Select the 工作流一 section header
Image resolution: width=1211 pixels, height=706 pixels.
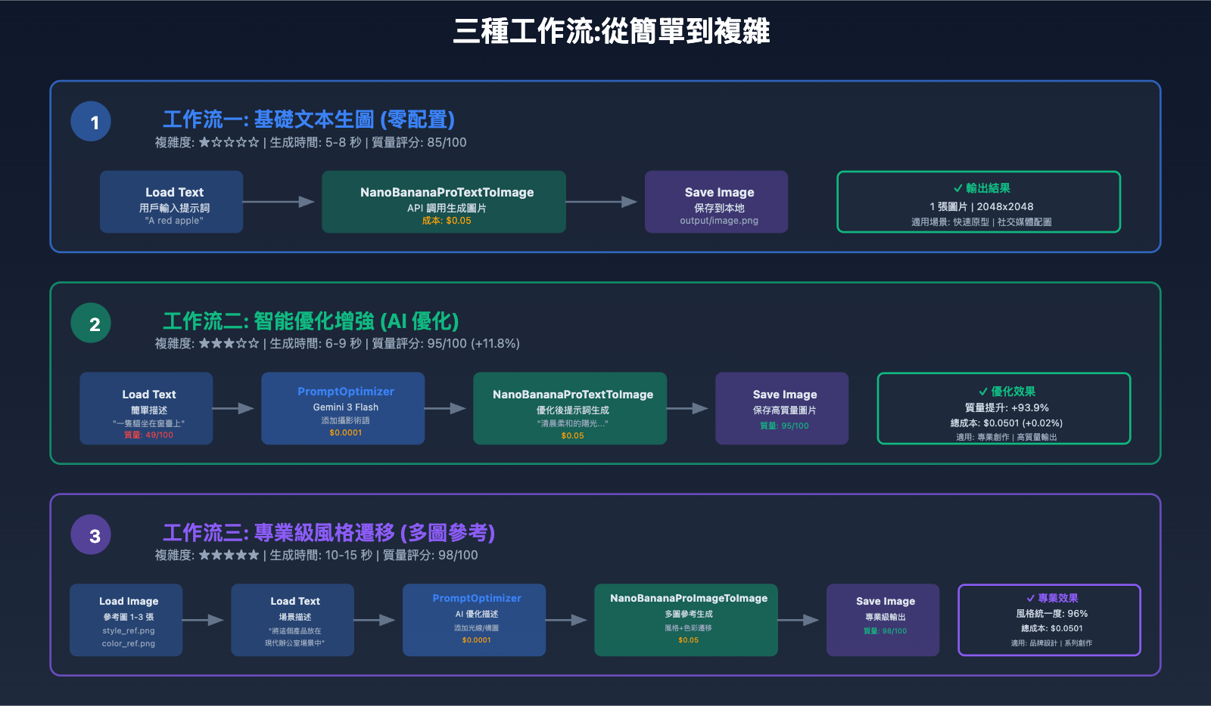click(310, 119)
